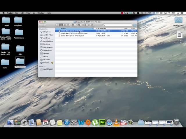This screenshot has height=139, width=186.
Task: Open Notification Center icon in menu bar
Action: pyautogui.click(x=182, y=13)
